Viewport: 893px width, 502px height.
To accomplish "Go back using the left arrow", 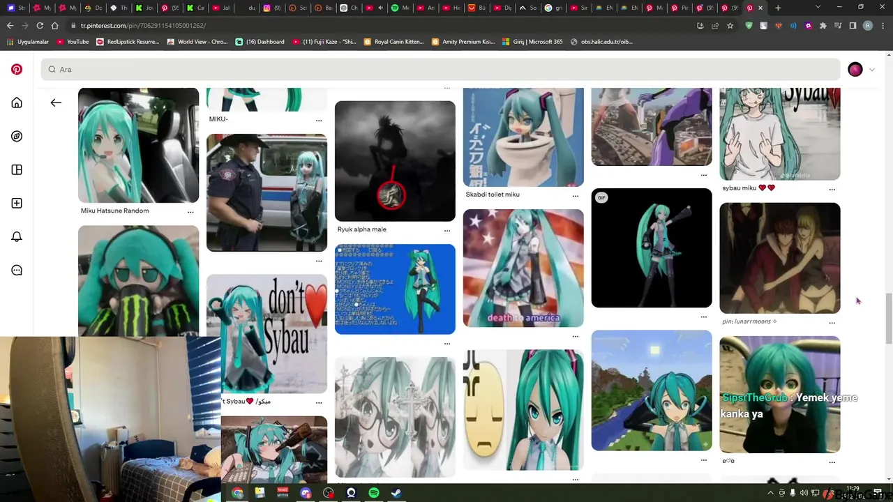I will 56,102.
